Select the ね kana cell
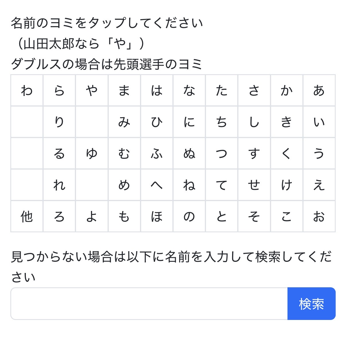The height and width of the screenshot is (338, 346). (x=189, y=185)
